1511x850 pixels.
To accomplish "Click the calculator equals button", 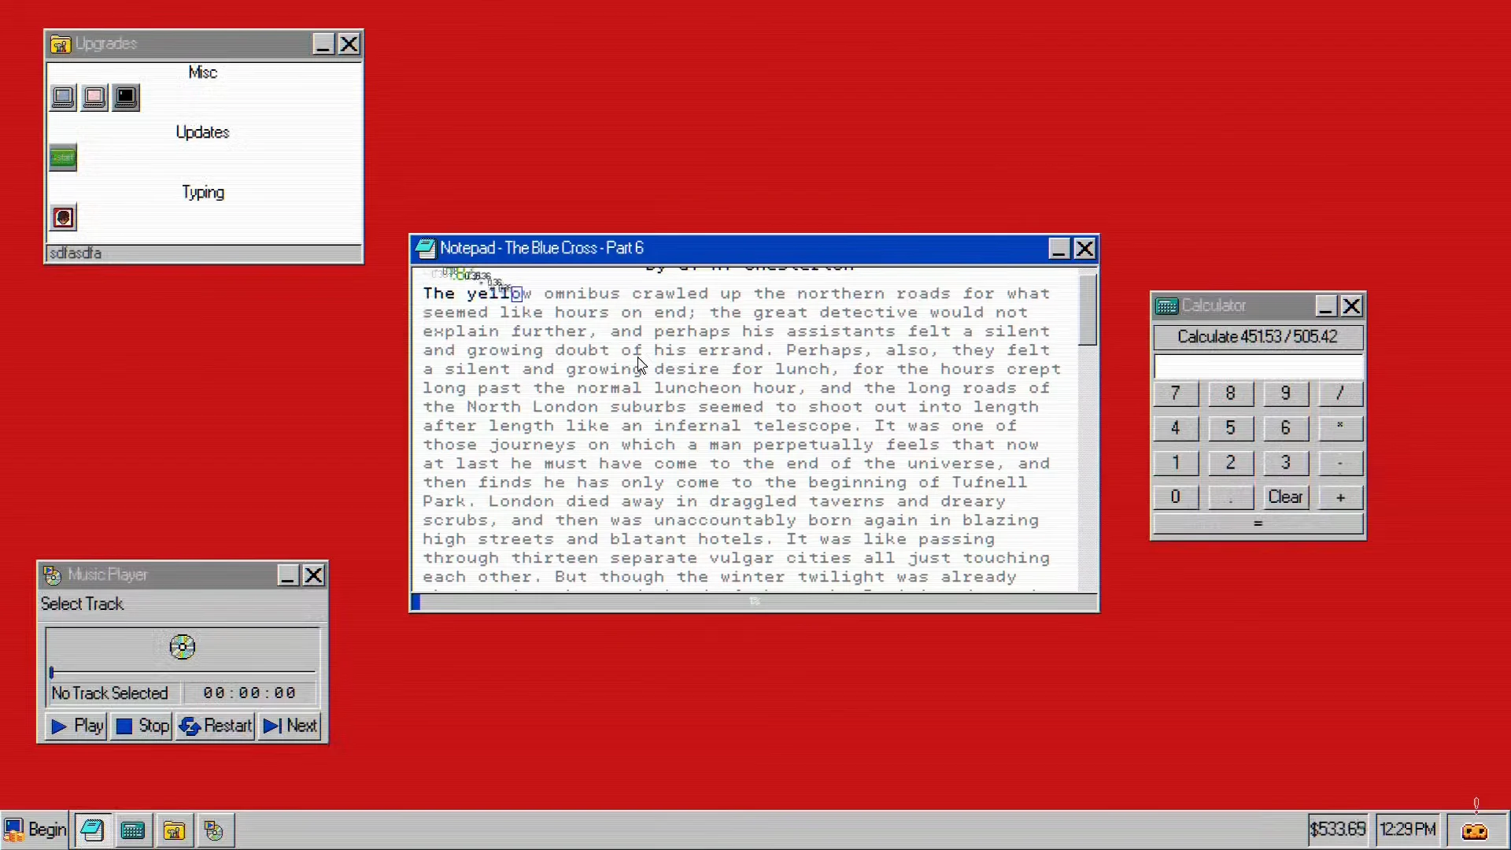I will click(1258, 524).
